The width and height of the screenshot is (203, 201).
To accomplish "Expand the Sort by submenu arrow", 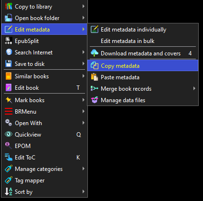I will [84, 191].
